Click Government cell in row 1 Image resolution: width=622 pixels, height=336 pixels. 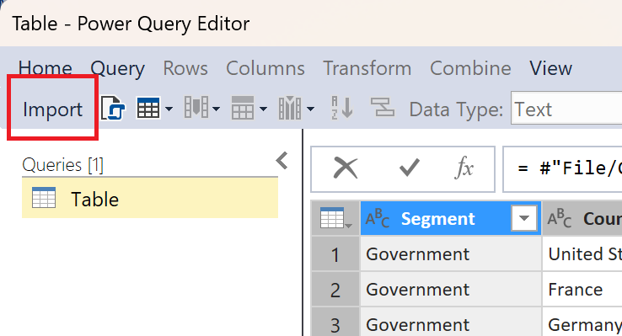451,254
